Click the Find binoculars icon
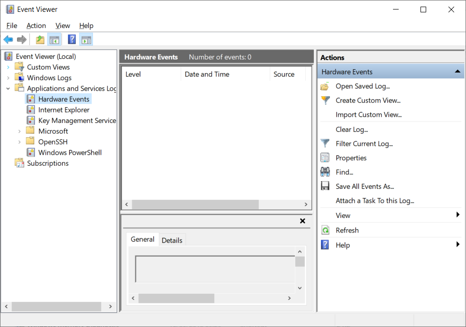Image resolution: width=466 pixels, height=327 pixels. pos(325,172)
